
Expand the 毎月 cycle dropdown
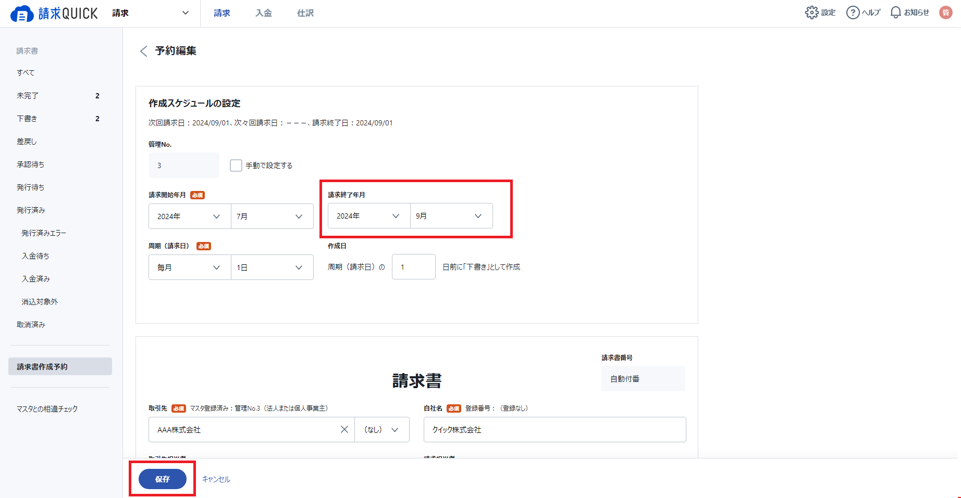click(190, 267)
